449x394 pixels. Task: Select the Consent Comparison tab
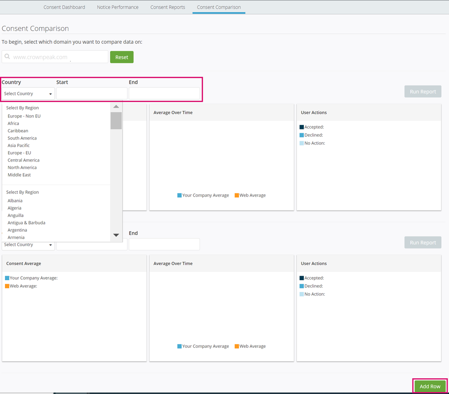point(219,7)
